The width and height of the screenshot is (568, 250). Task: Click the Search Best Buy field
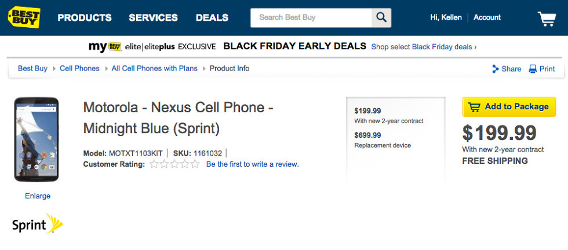coord(311,17)
